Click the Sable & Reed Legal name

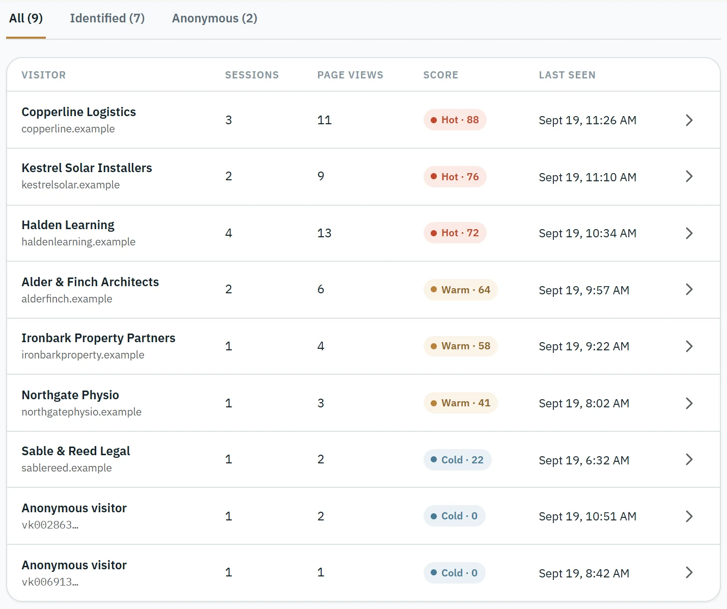[76, 451]
